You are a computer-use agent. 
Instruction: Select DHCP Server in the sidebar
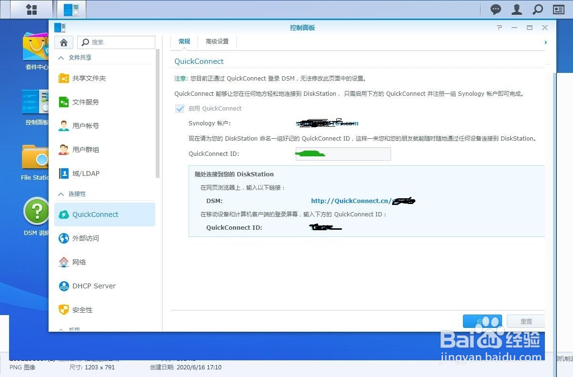tap(105, 286)
